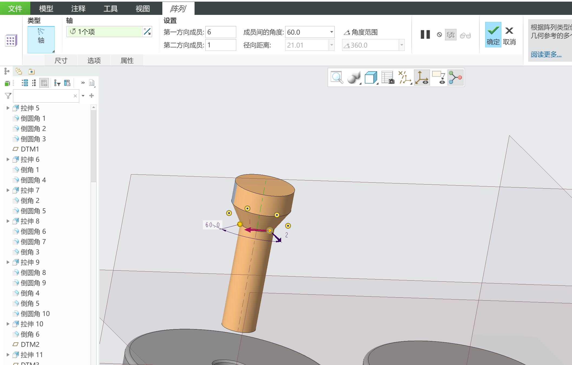Click the collapse tree dotted list icon
This screenshot has height=365, width=572.
[34, 83]
